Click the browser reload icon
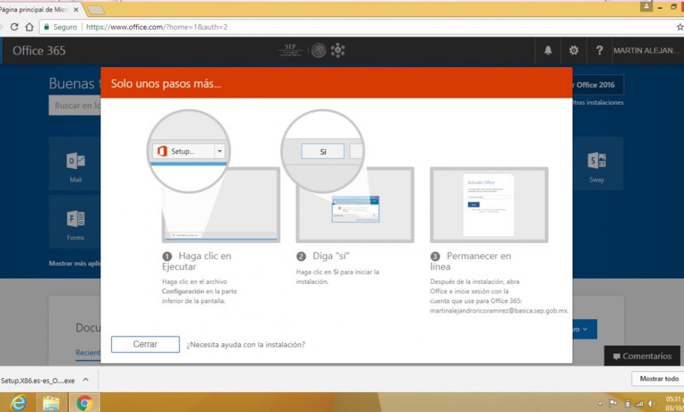684x412 pixels. click(x=14, y=27)
